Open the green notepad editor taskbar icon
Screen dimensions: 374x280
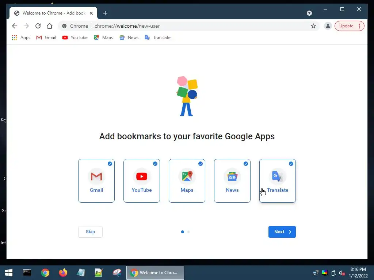pos(99,273)
